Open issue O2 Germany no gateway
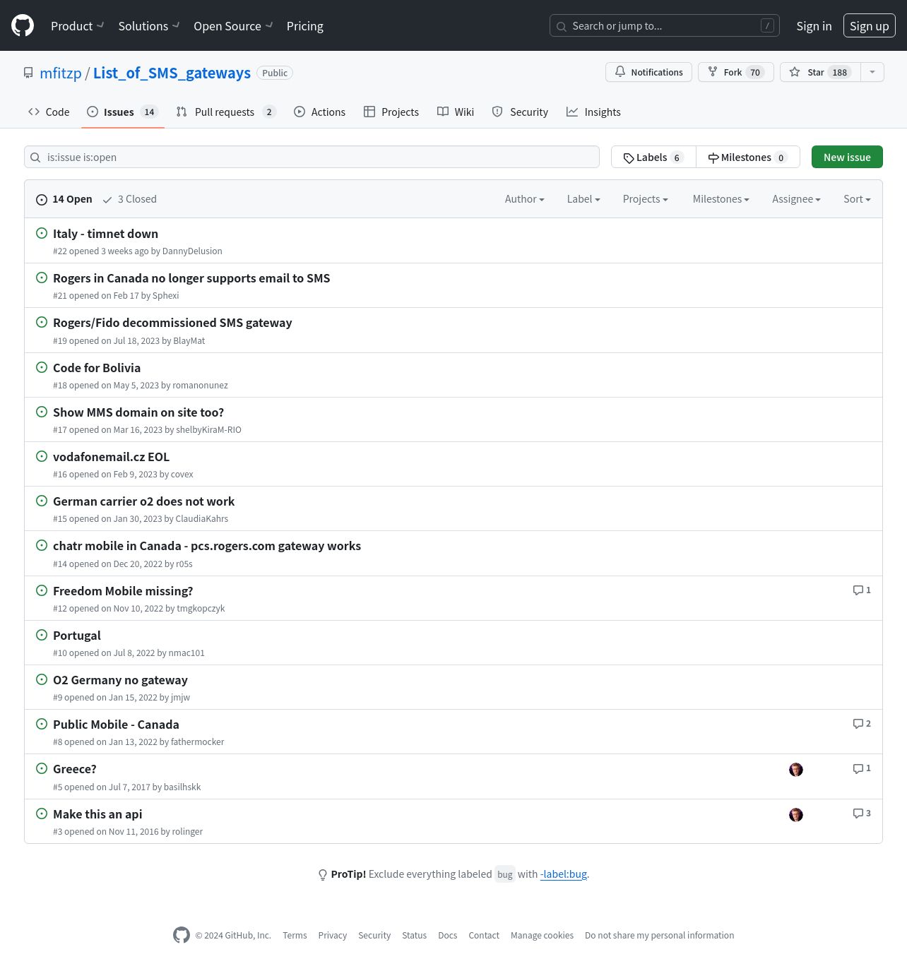This screenshot has width=907, height=971. (x=120, y=680)
